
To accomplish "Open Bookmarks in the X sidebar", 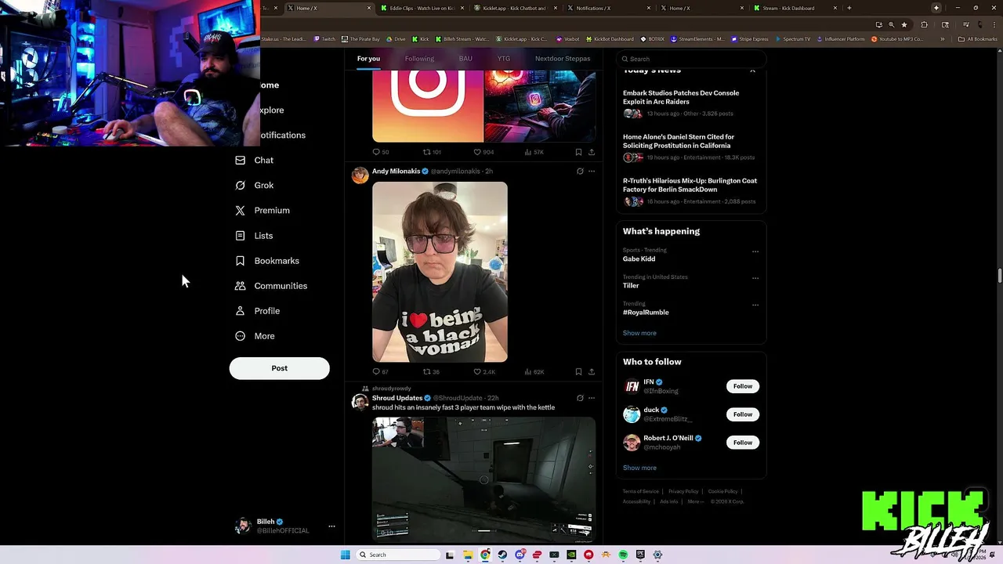I will coord(267,261).
